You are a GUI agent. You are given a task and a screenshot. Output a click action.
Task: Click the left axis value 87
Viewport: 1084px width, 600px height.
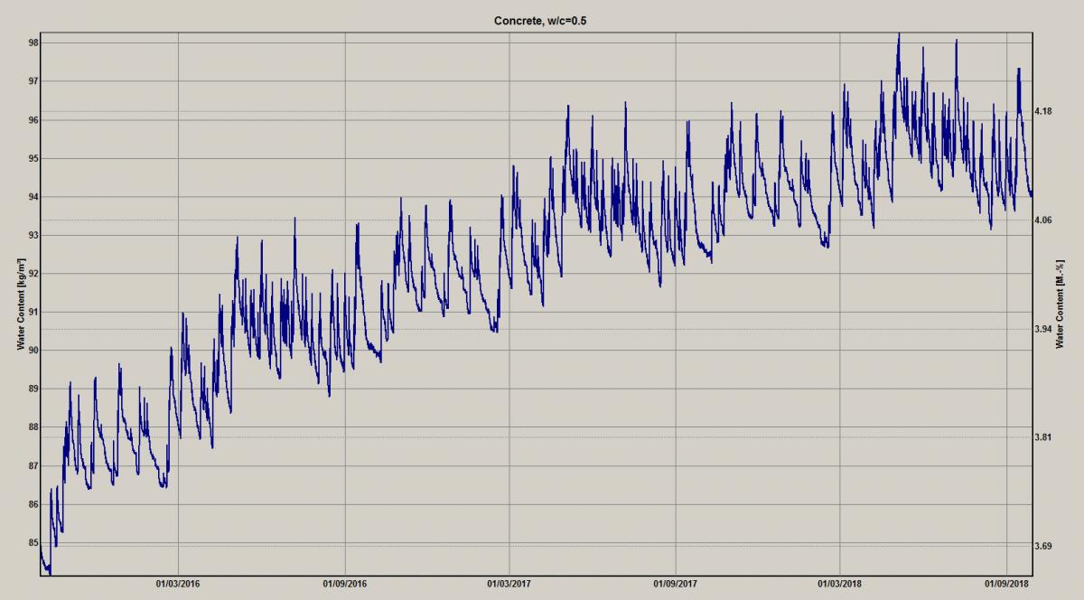(x=33, y=466)
